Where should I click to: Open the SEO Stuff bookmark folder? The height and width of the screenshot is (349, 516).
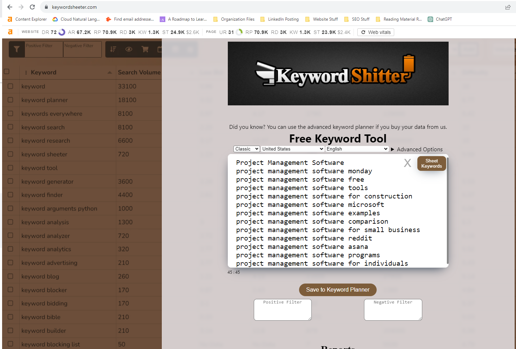click(x=357, y=19)
